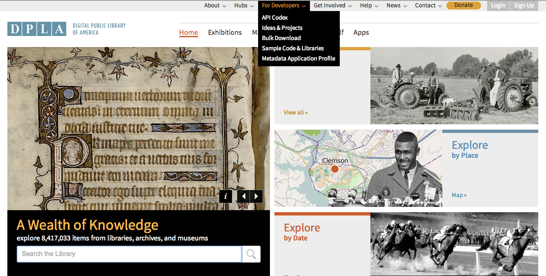Select Ideas & Projects menu entry

[x=282, y=28]
